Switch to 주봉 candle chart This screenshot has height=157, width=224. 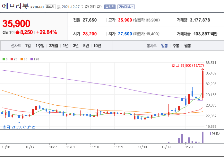[176, 46]
